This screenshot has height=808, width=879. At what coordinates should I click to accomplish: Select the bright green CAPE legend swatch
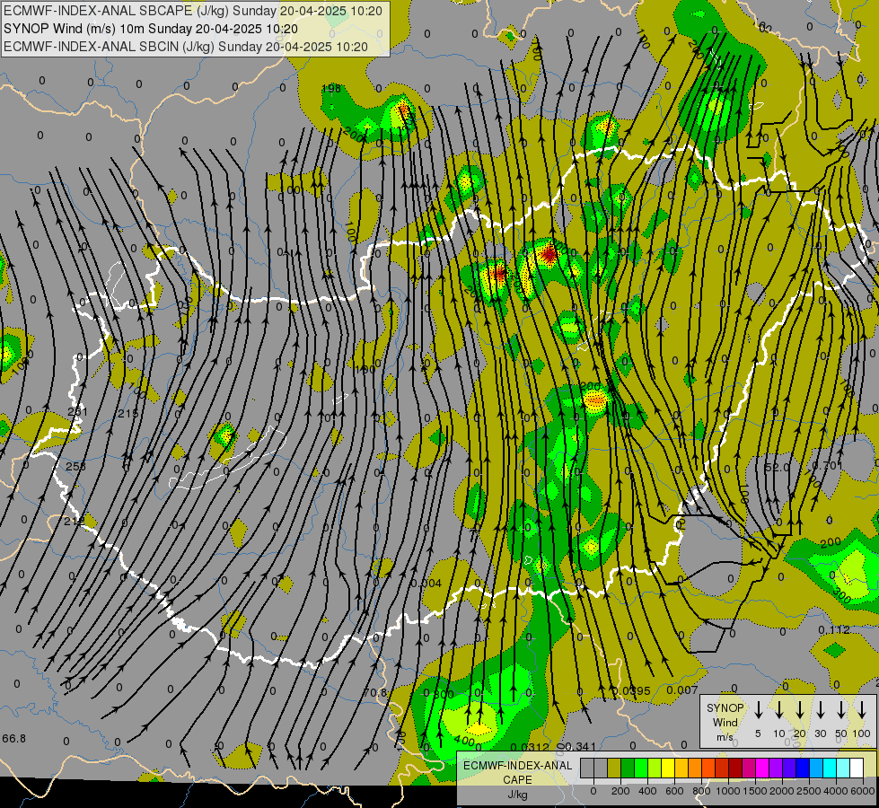[641, 768]
